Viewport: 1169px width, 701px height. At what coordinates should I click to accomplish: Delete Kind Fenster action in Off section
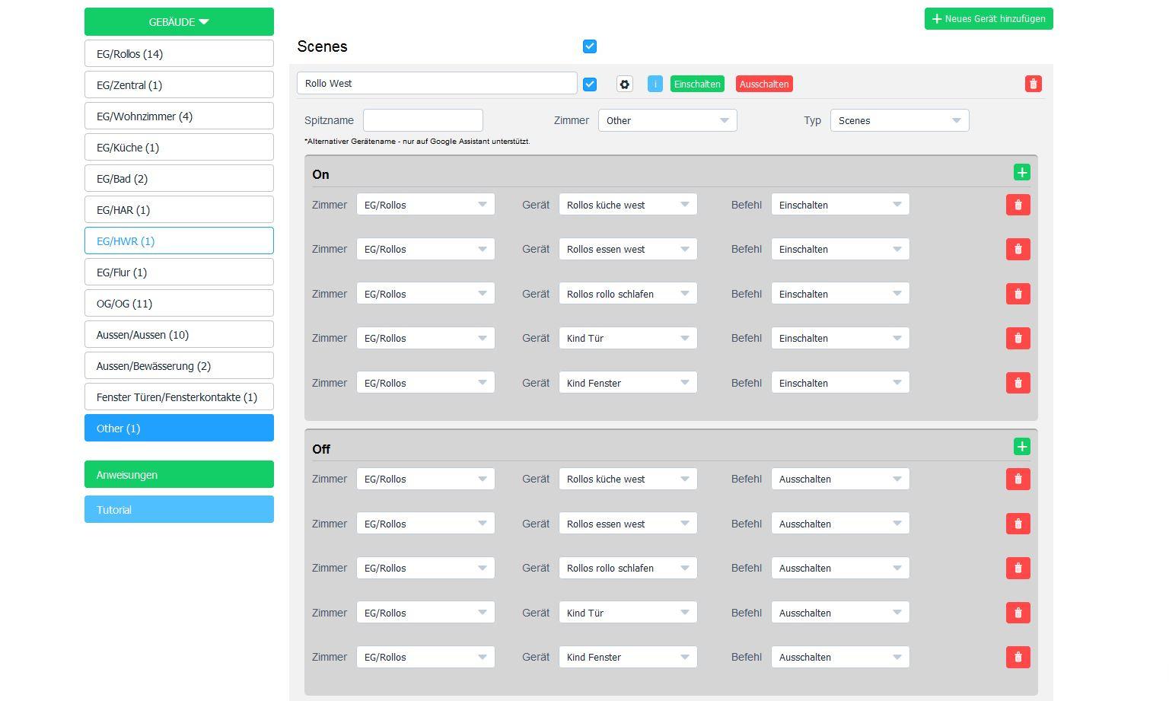tap(1018, 658)
